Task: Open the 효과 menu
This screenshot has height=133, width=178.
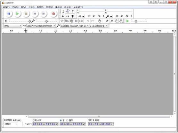Action: tap(59, 7)
